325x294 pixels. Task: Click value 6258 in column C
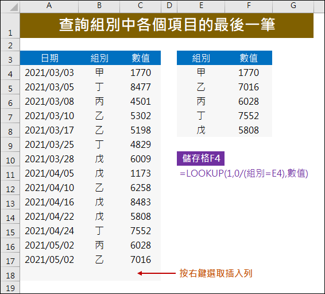[140, 188]
